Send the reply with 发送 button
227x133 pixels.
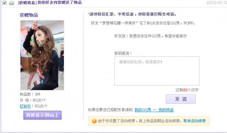click(181, 99)
